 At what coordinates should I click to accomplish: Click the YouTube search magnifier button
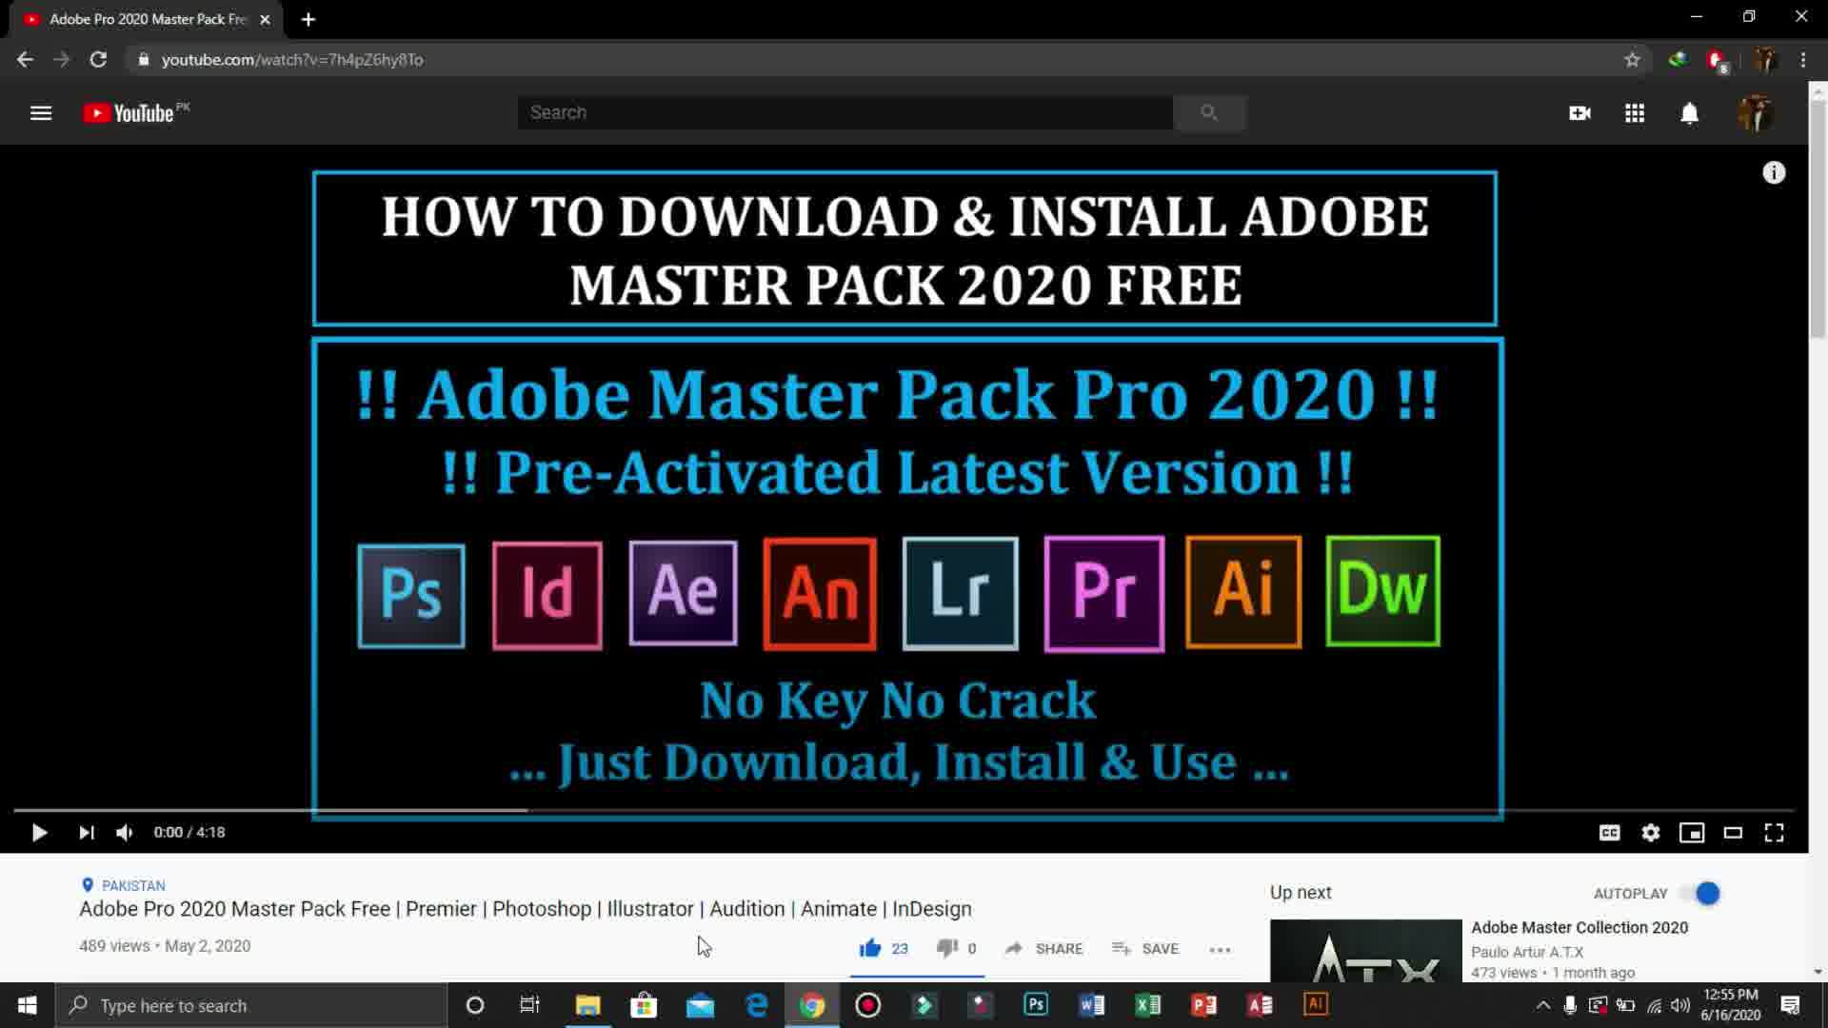point(1209,112)
